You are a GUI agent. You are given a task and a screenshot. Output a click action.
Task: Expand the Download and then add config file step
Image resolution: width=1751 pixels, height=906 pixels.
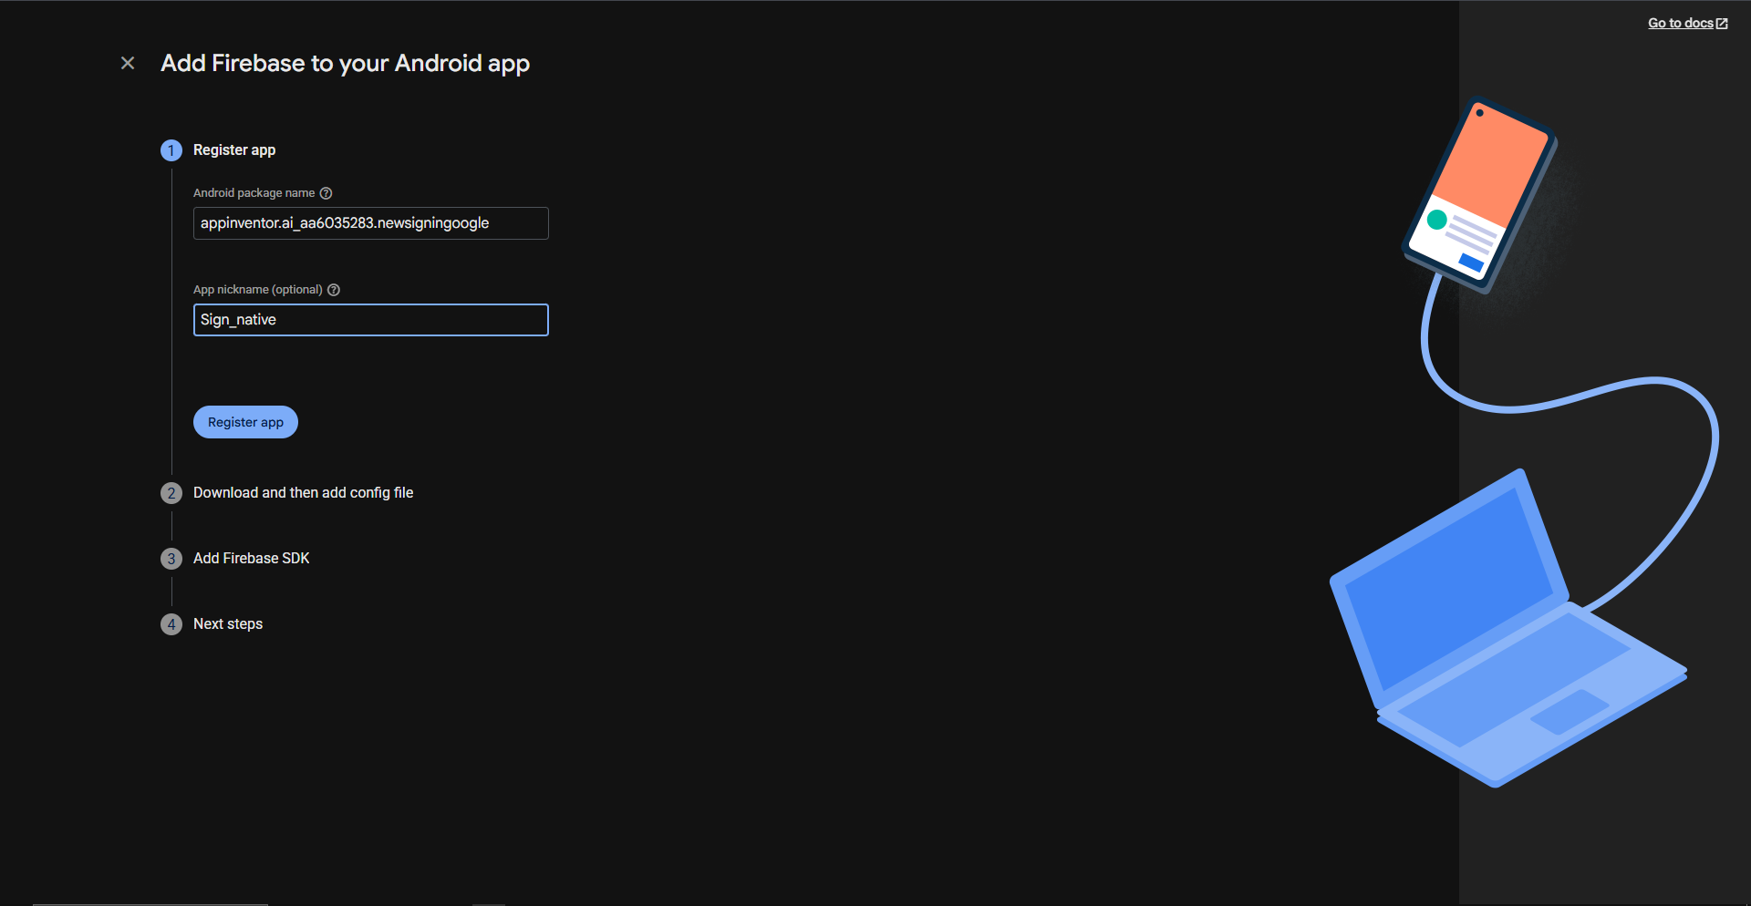pyautogui.click(x=303, y=493)
